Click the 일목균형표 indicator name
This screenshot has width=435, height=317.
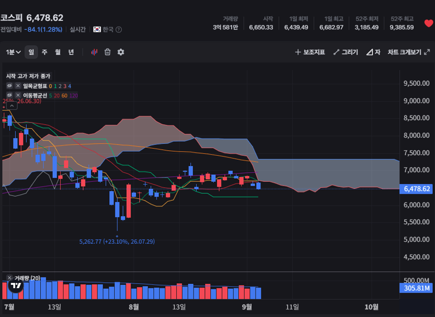35,86
